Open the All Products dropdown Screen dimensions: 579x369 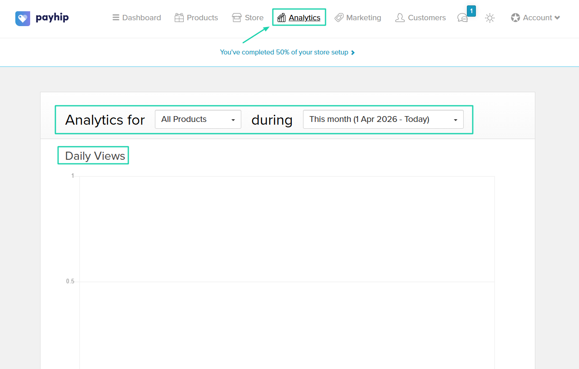tap(198, 119)
